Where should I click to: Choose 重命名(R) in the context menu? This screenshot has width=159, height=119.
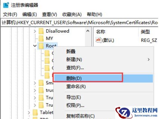[x=103, y=86]
